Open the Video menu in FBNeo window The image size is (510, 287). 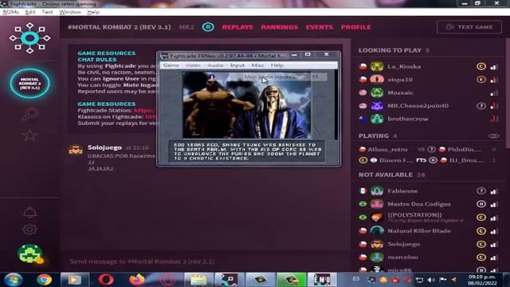[193, 65]
